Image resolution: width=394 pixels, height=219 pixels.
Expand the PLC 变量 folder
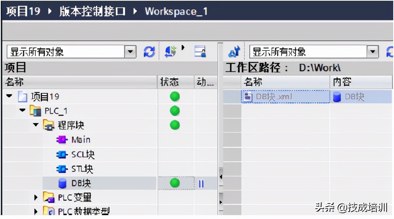click(36, 197)
